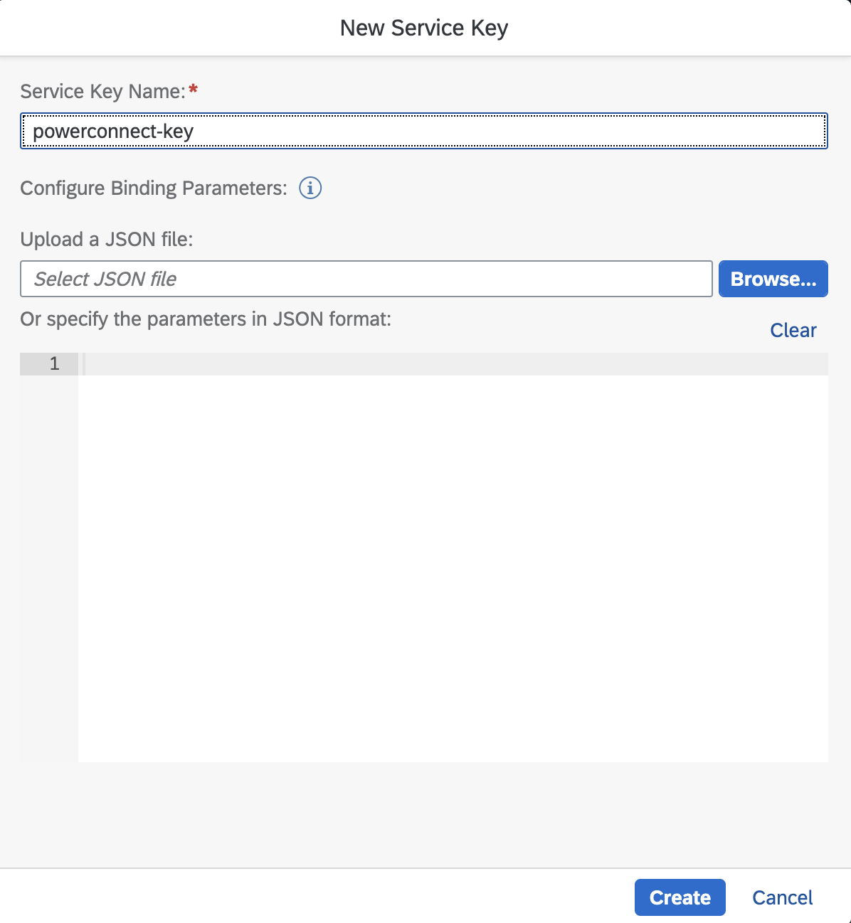Click the binding parameters info icon
Viewport: 851px width, 923px height.
(x=310, y=188)
